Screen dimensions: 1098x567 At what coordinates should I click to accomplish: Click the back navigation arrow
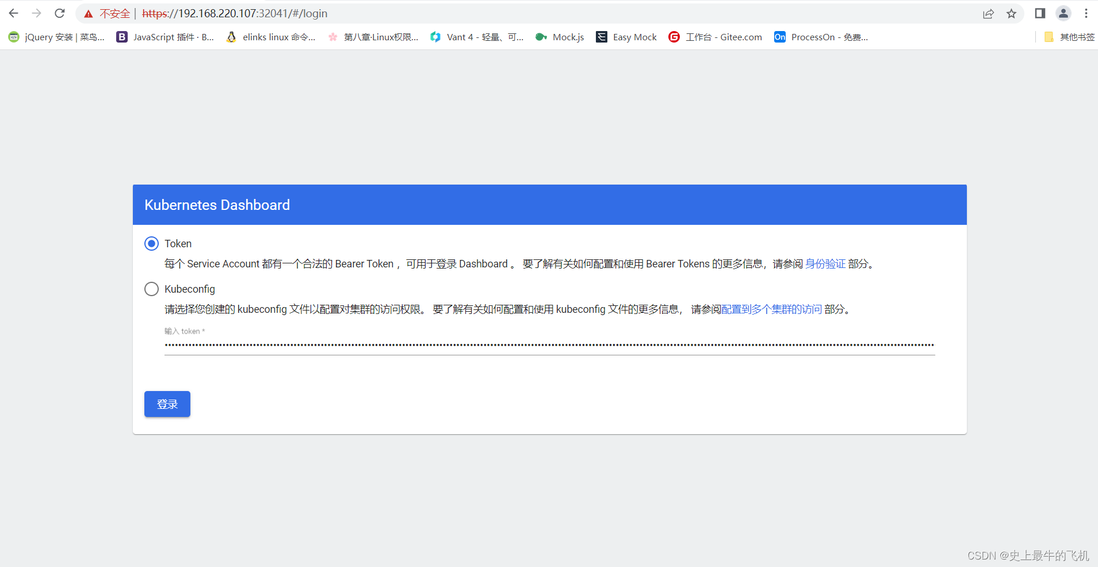pos(13,13)
